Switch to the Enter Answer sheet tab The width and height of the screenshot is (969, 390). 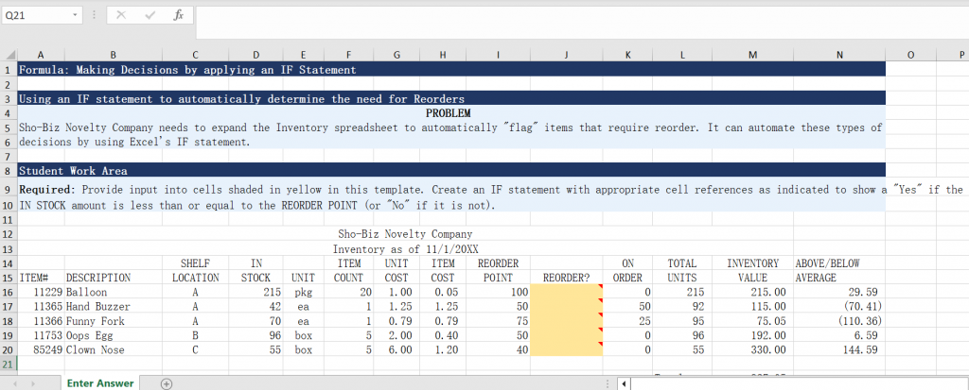point(99,383)
